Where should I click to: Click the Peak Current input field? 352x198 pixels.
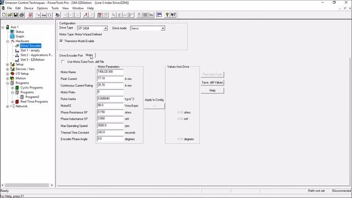tap(110, 79)
